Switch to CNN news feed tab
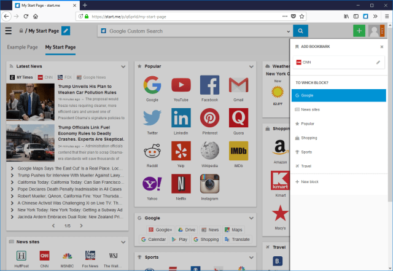393x271 pixels. click(x=45, y=77)
